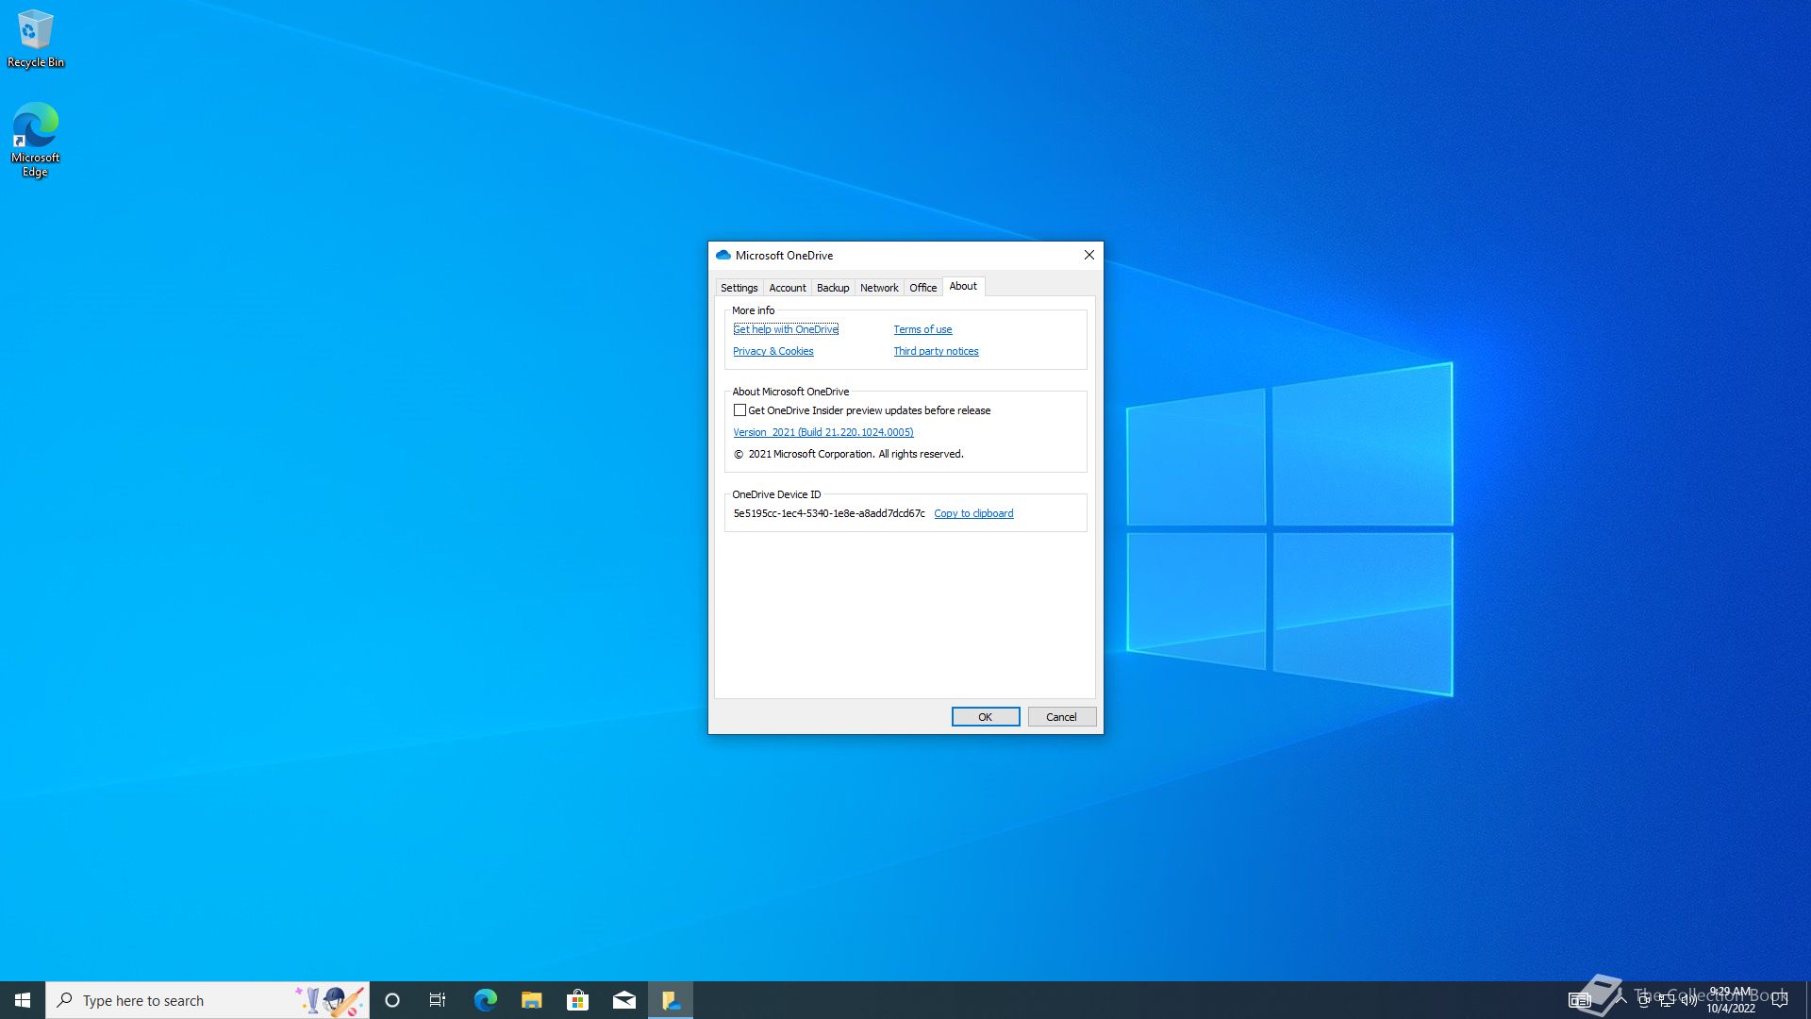
Task: Open the volume speaker tray icon
Action: (1688, 1001)
